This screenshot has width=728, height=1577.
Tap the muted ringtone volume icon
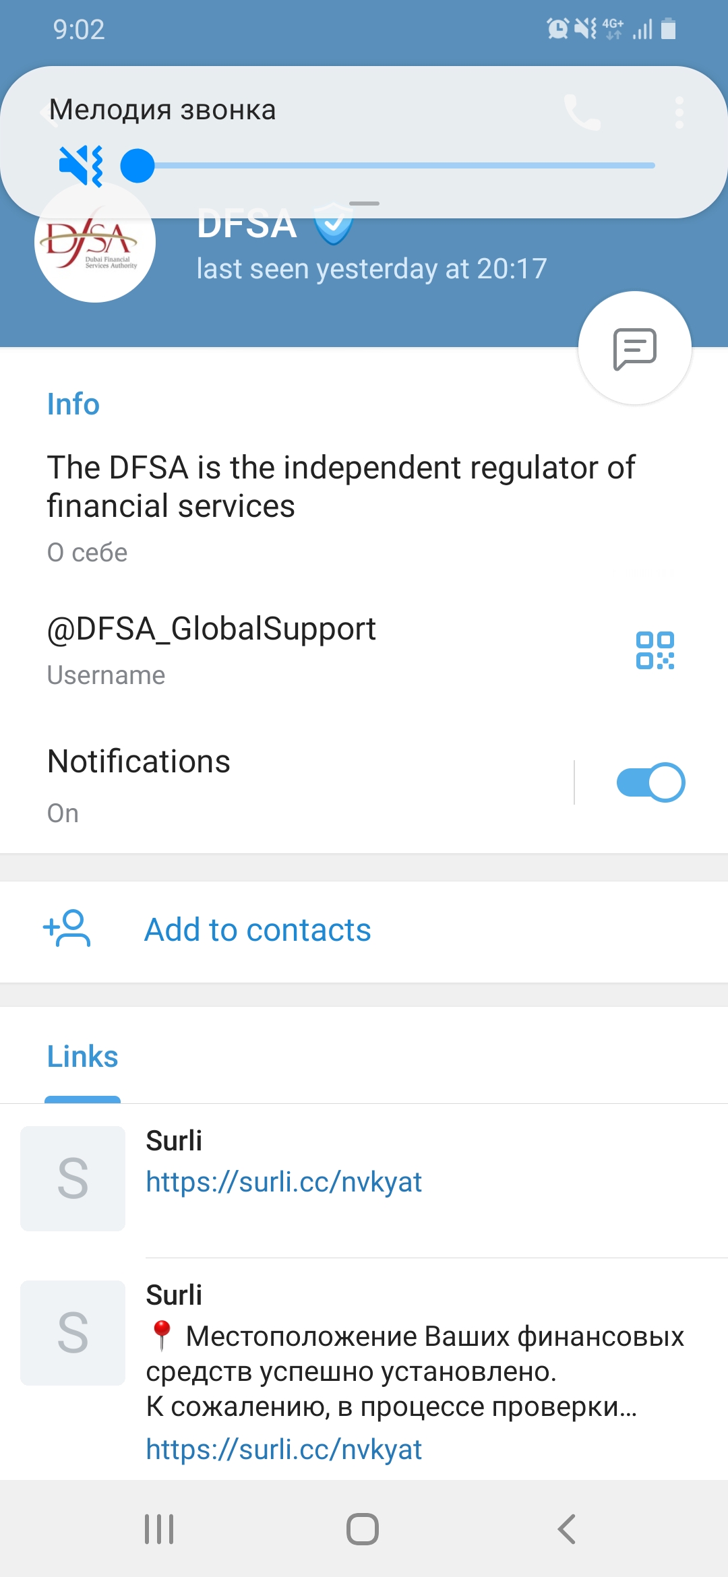(x=81, y=166)
